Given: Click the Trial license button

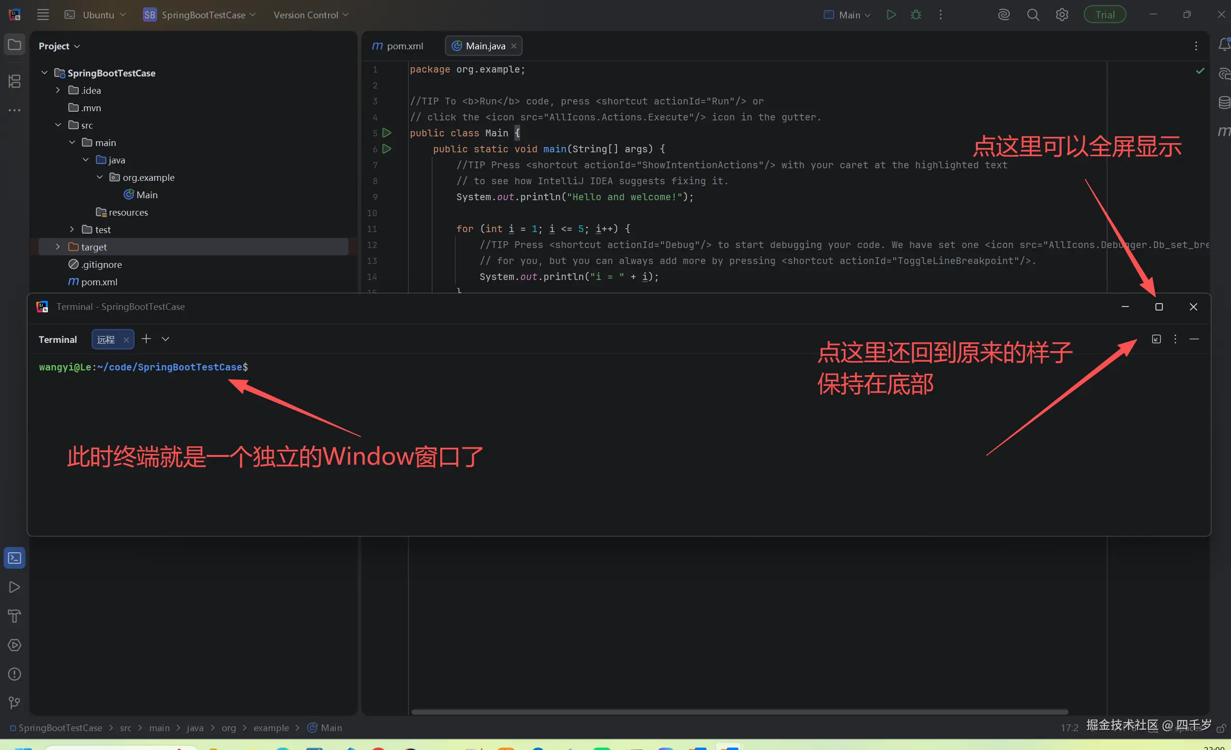Looking at the screenshot, I should click(x=1105, y=15).
